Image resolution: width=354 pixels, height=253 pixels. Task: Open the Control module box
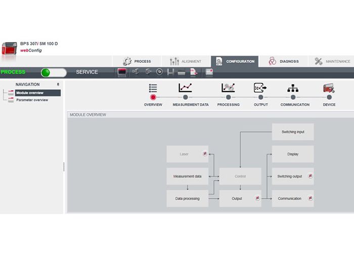pyautogui.click(x=240, y=176)
